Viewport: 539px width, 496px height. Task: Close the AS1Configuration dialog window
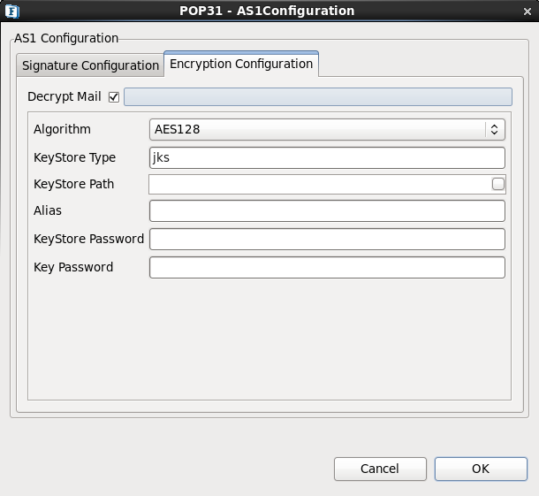tap(528, 11)
